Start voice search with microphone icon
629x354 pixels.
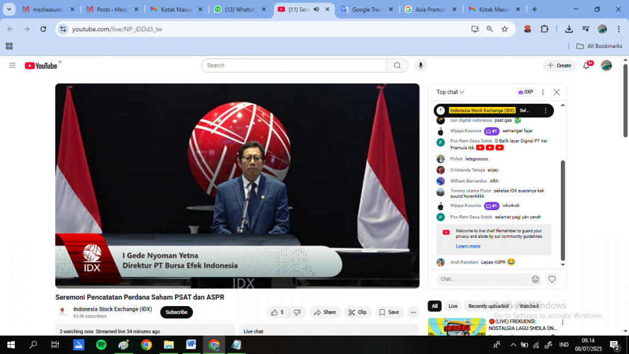(420, 65)
